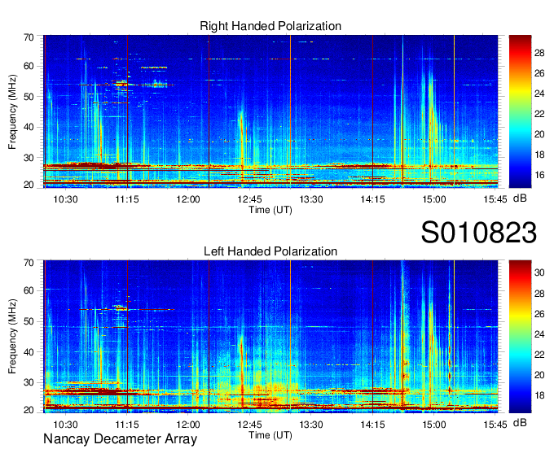554x449 pixels.
Task: Click the 15:00 time tick under Left Handed plot
Action: coord(434,425)
